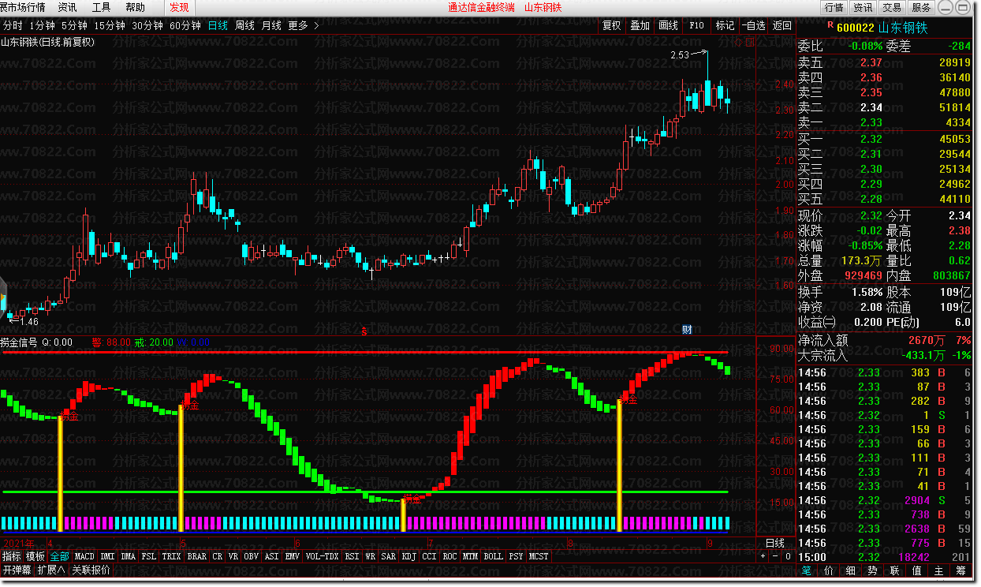Switch to the 分时 period tab
The image size is (981, 587).
13,25
